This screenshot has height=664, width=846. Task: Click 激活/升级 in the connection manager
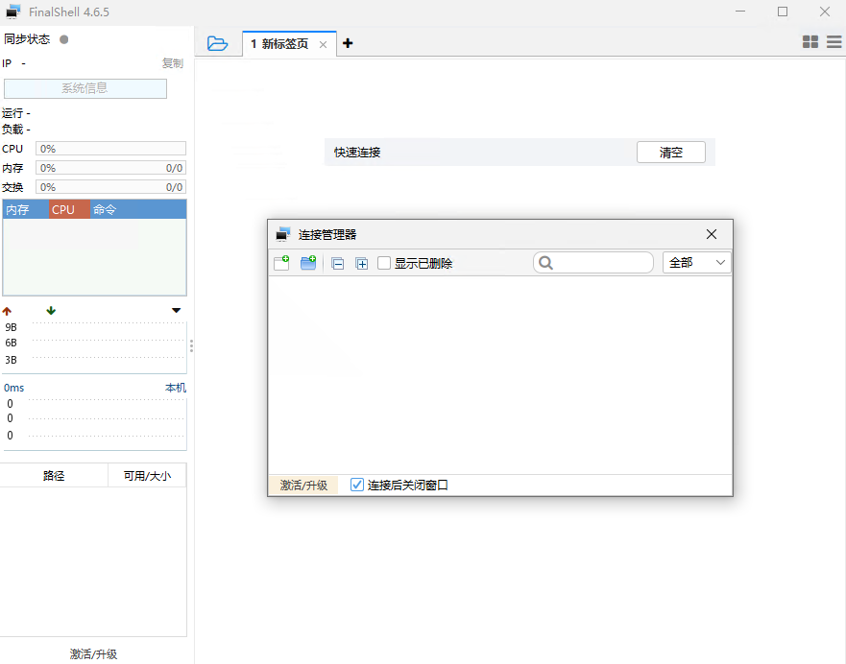click(x=303, y=486)
